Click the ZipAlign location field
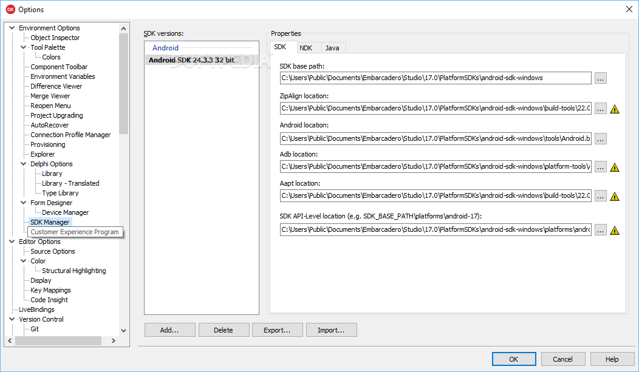Viewport: 639px width, 372px height. (436, 108)
